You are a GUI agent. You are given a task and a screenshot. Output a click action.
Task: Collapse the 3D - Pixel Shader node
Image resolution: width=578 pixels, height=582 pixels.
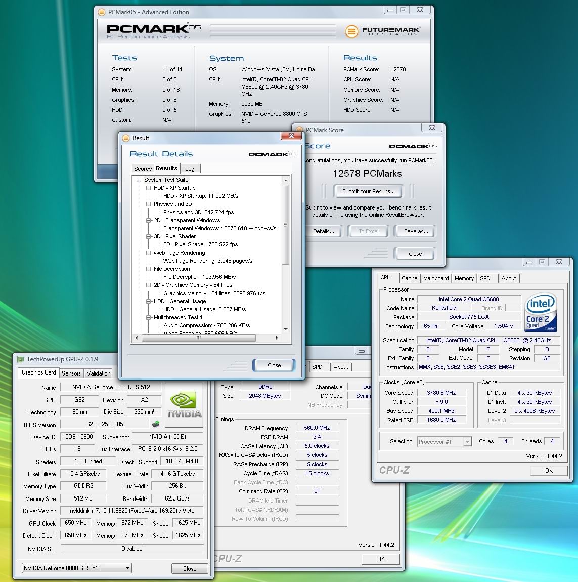(x=148, y=236)
